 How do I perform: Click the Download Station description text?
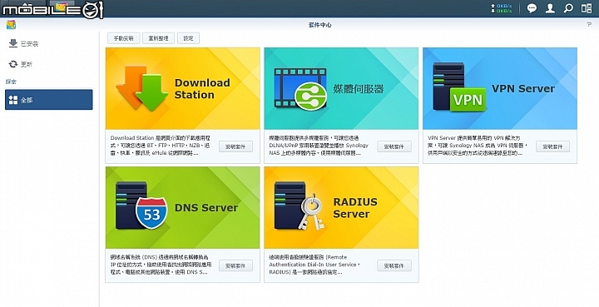click(x=161, y=146)
